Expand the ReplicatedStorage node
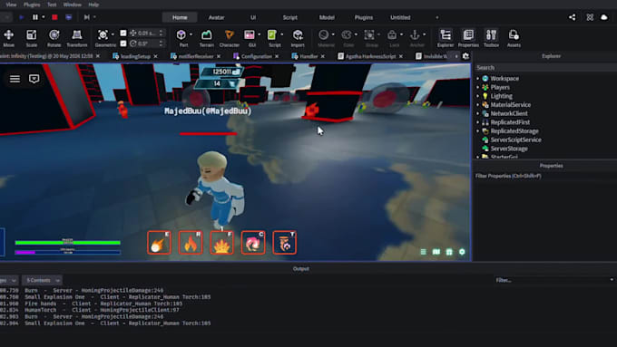This screenshot has height=347, width=617. 477,130
